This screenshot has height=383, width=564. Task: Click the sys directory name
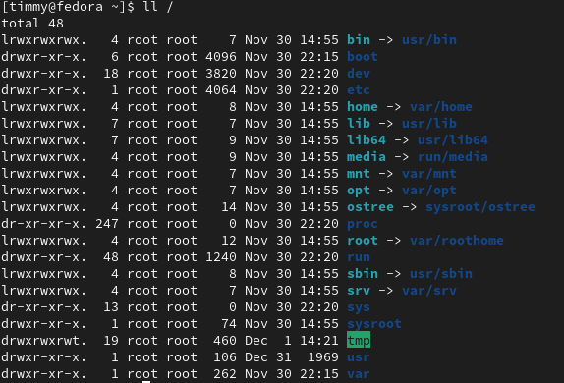pyautogui.click(x=359, y=307)
